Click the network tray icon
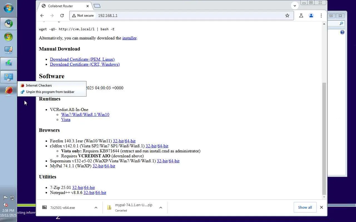The width and height of the screenshot is (356, 222). [x=12, y=198]
